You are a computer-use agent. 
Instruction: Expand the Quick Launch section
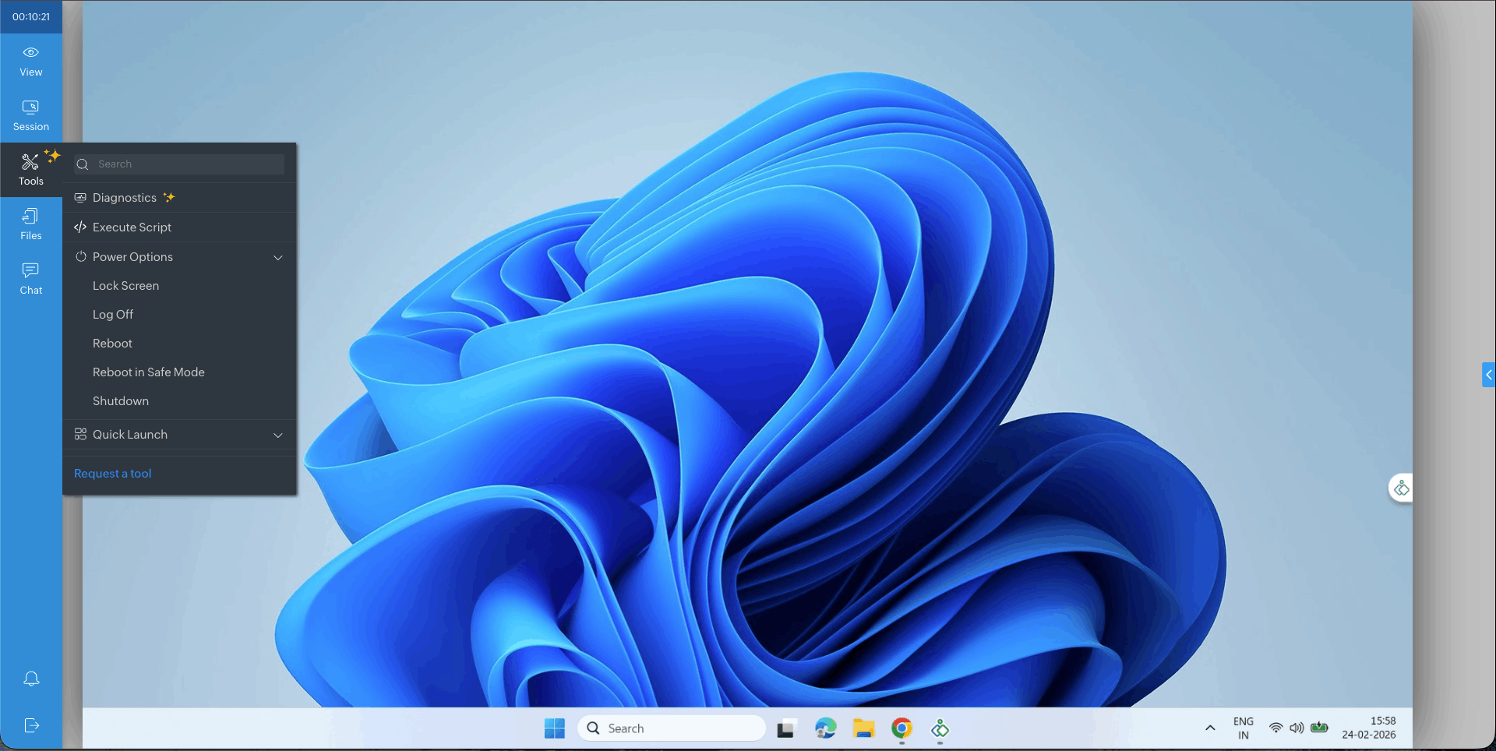(x=277, y=435)
